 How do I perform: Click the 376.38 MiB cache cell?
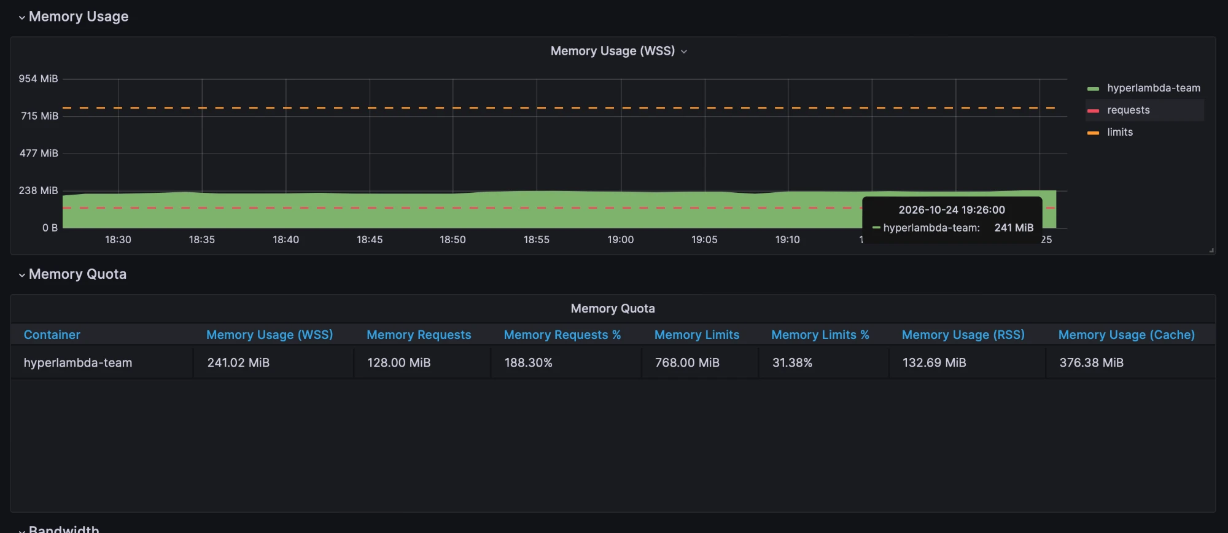click(1131, 362)
